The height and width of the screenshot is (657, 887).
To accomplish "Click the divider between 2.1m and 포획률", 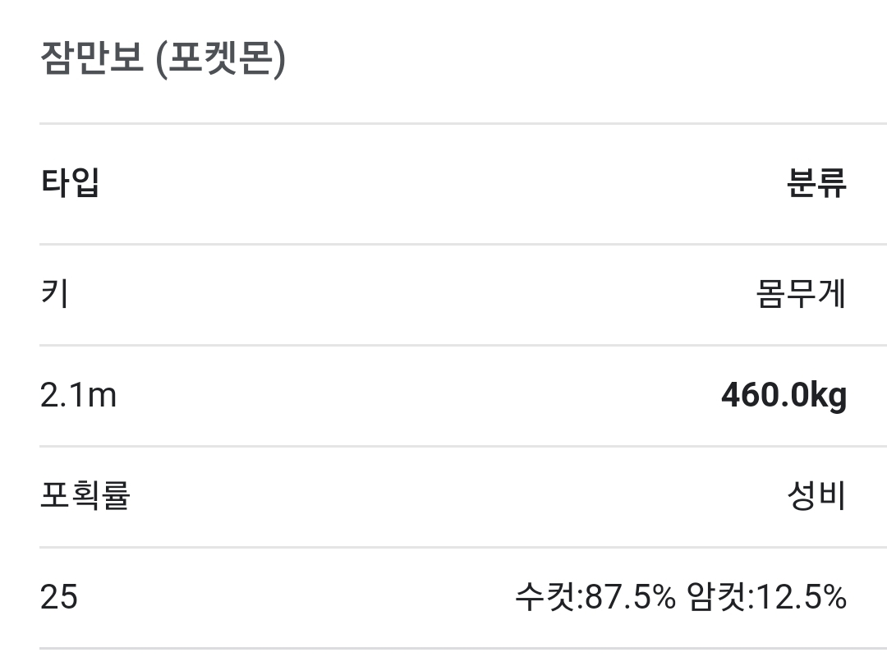I will coord(463,446).
